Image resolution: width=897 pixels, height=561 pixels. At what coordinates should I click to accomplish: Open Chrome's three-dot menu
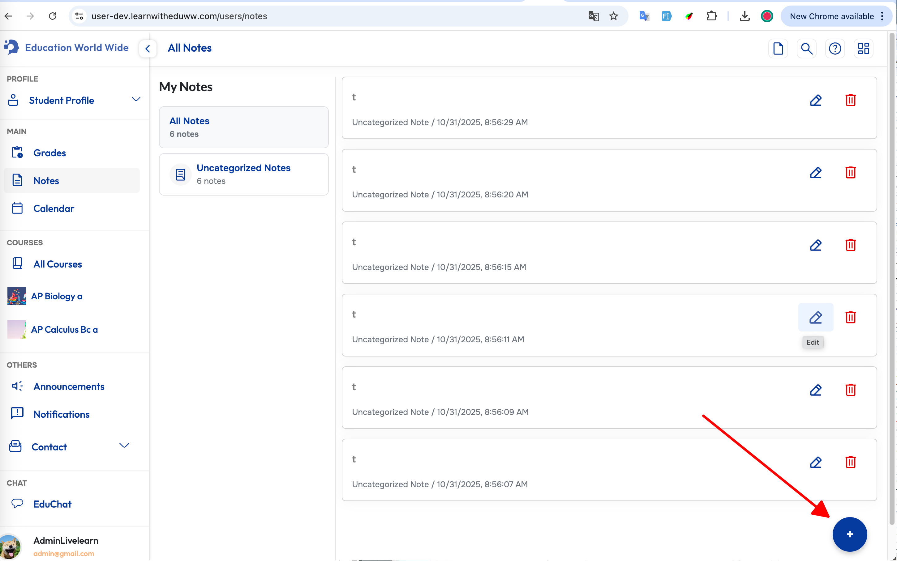click(882, 16)
